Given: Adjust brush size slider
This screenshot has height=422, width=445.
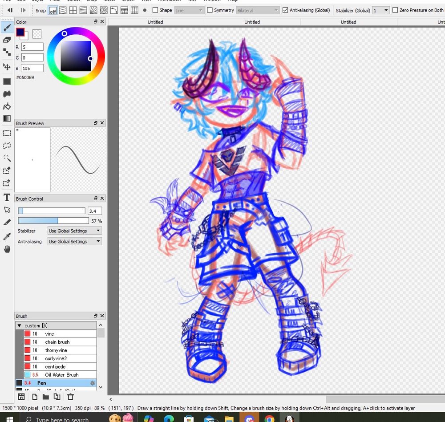Looking at the screenshot, I should (x=52, y=211).
